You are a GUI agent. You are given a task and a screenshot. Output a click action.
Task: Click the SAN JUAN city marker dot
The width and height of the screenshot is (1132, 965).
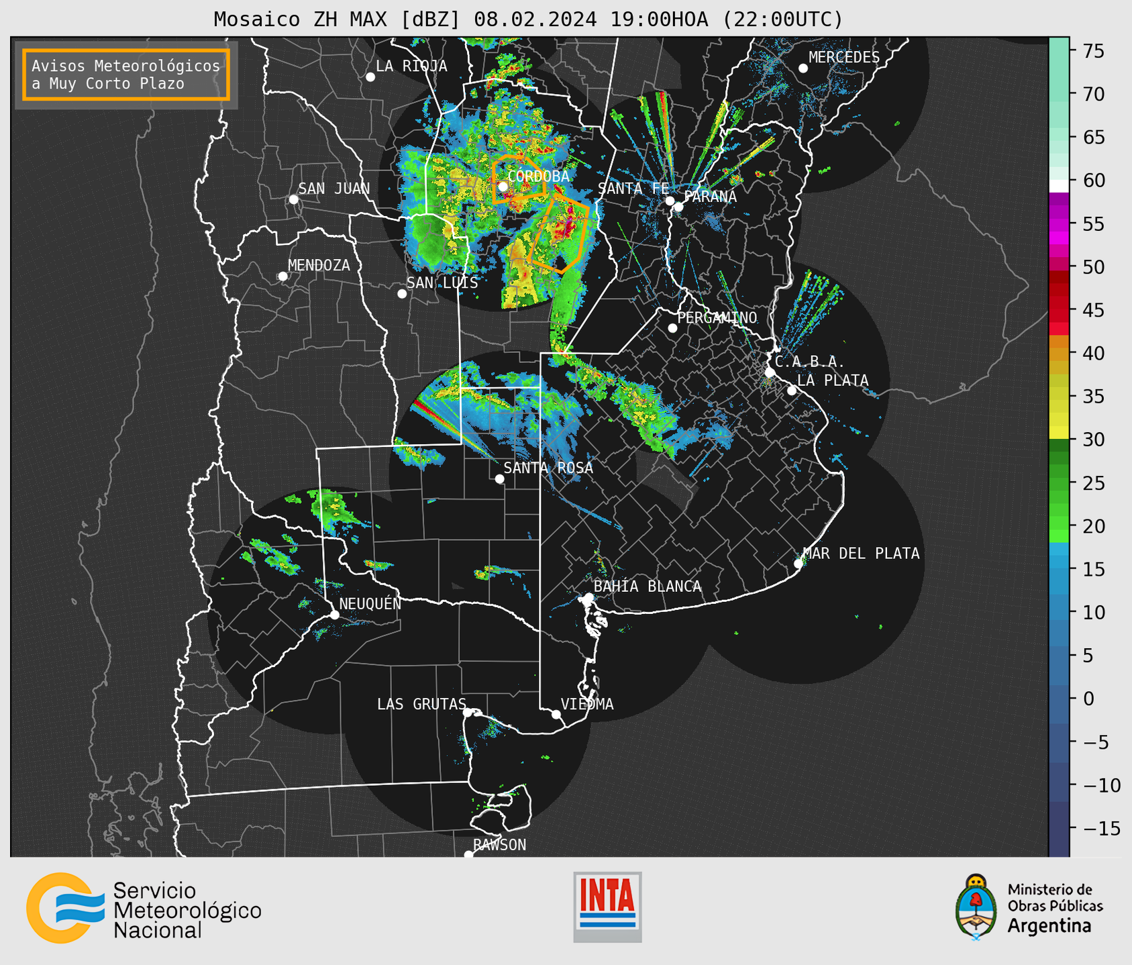(293, 199)
